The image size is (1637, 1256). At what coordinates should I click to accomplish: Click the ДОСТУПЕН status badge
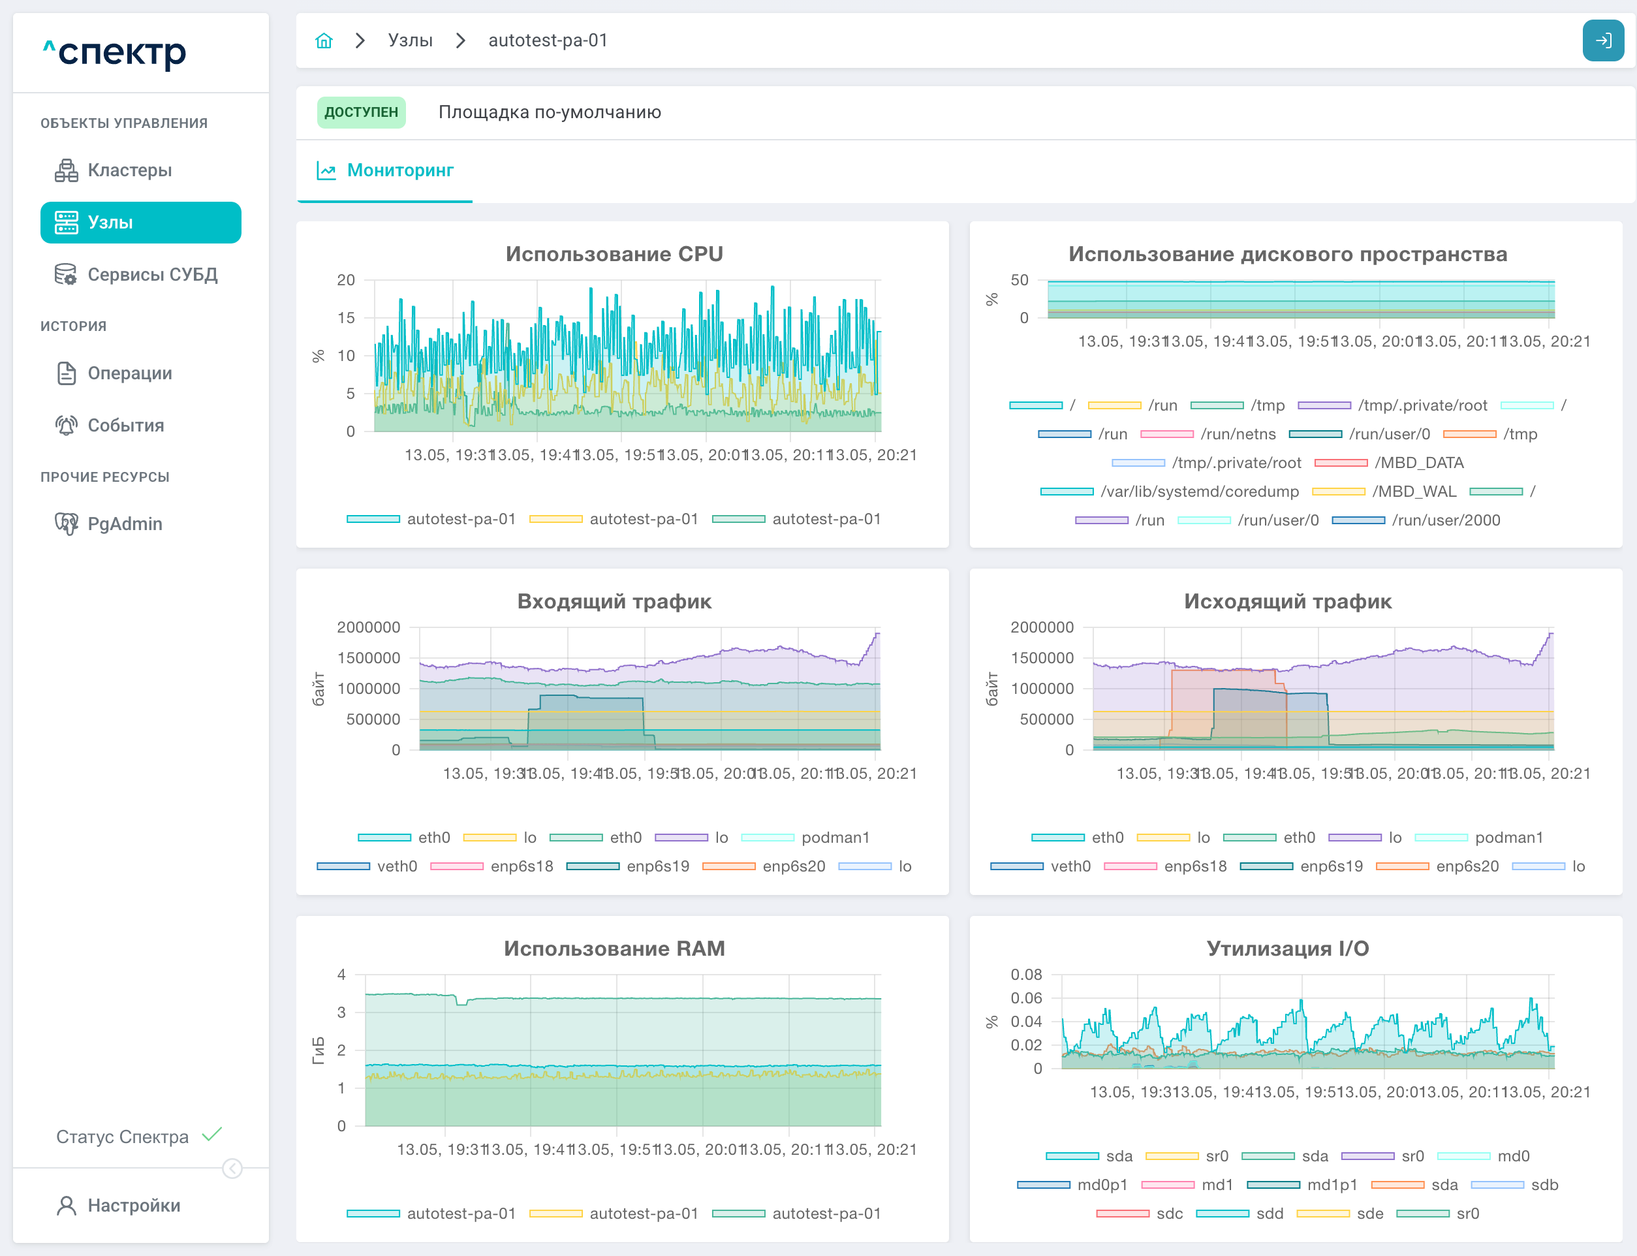[x=361, y=112]
